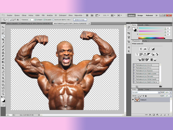Click the Zpřesnit okraje button
173x130 pixels.
[80, 20]
